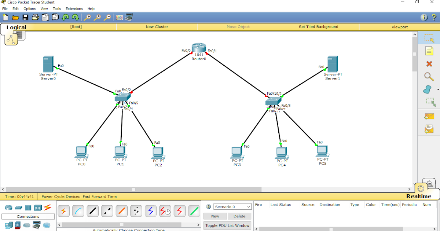The height and width of the screenshot is (231, 440).
Task: Open the Scenario 0 dropdown
Action: (232, 207)
